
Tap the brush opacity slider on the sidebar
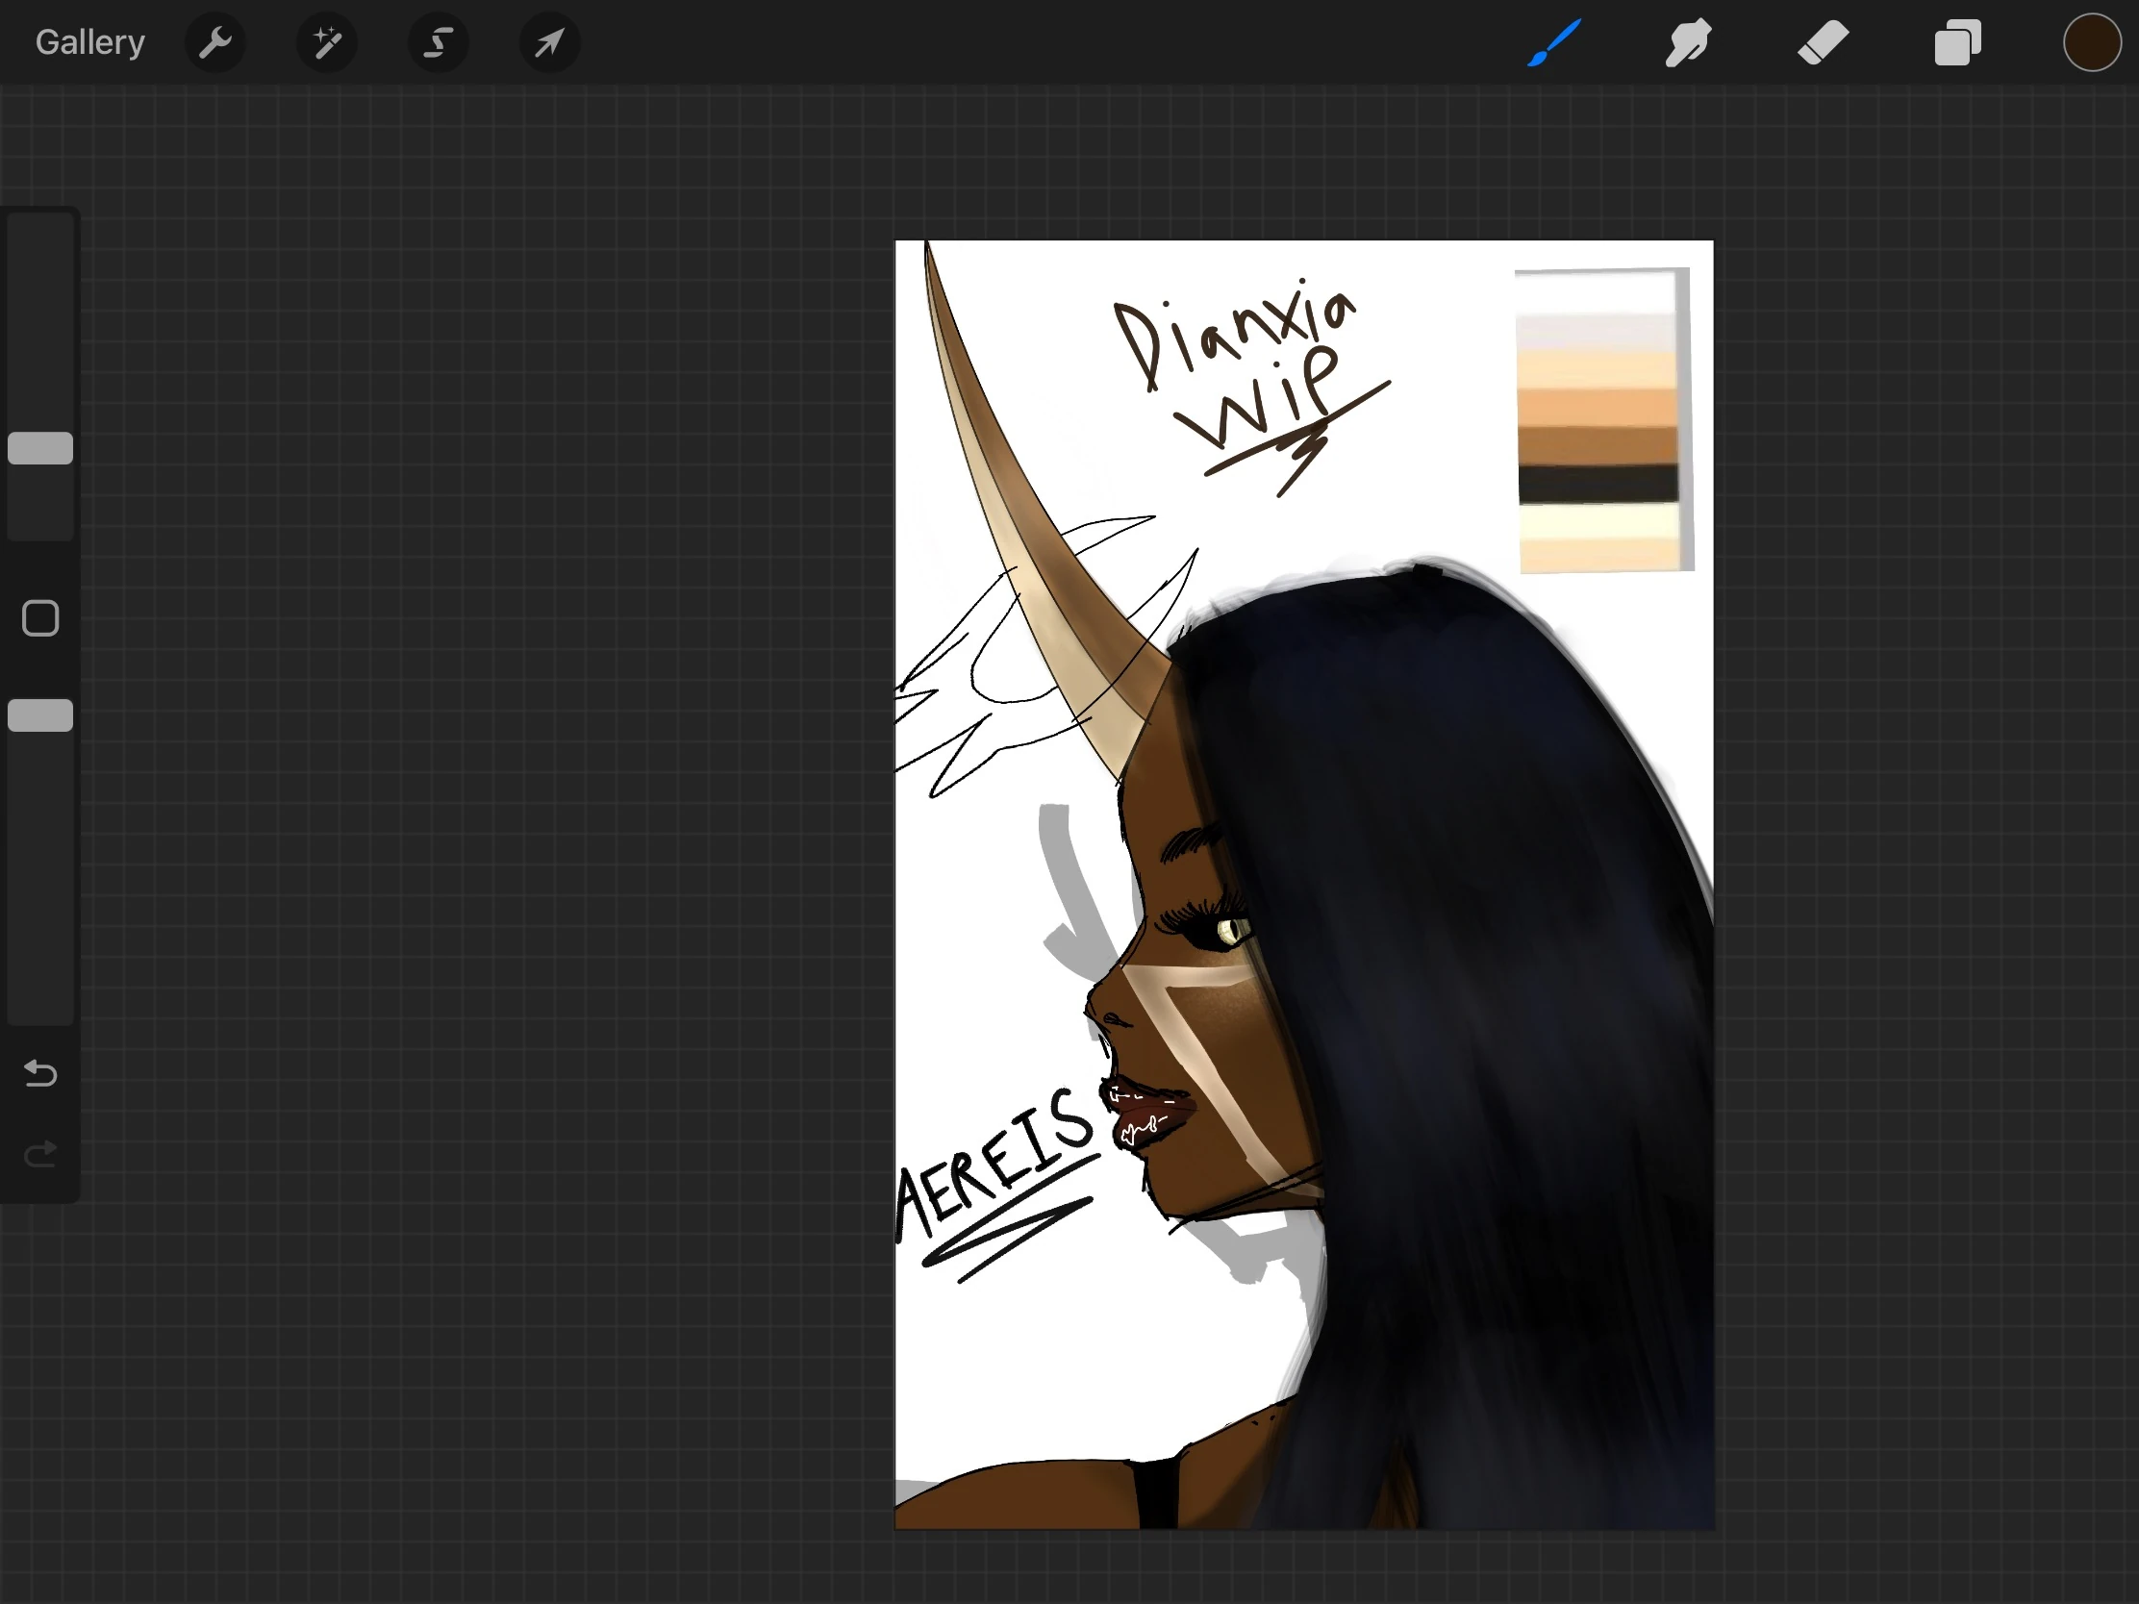pyautogui.click(x=39, y=714)
